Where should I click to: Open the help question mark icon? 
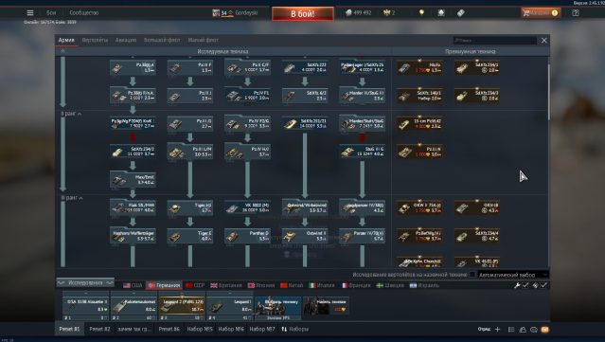tap(576, 12)
